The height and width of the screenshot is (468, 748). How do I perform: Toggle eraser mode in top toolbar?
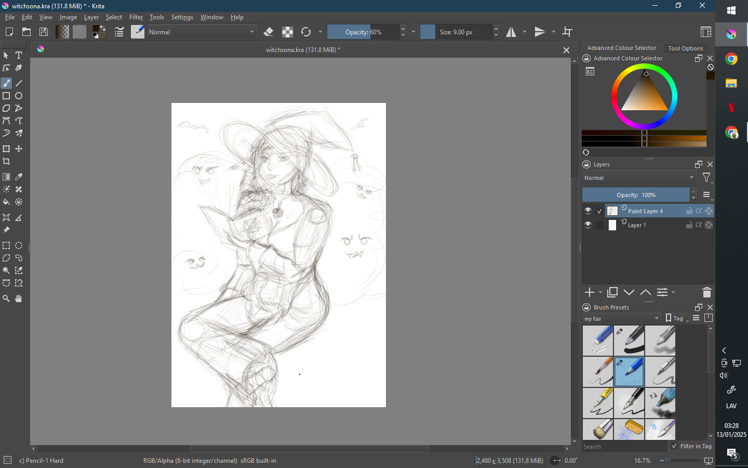pyautogui.click(x=269, y=32)
